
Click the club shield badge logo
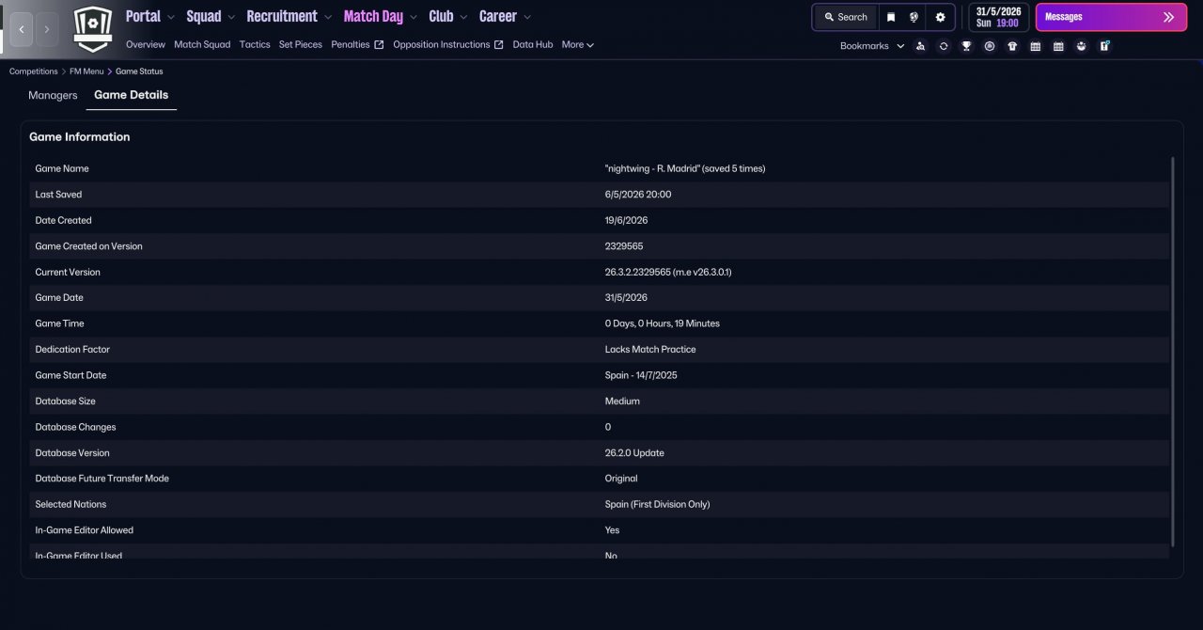pyautogui.click(x=92, y=29)
